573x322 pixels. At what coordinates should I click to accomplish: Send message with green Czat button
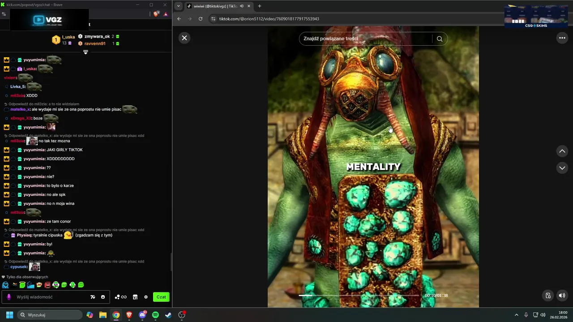(161, 297)
